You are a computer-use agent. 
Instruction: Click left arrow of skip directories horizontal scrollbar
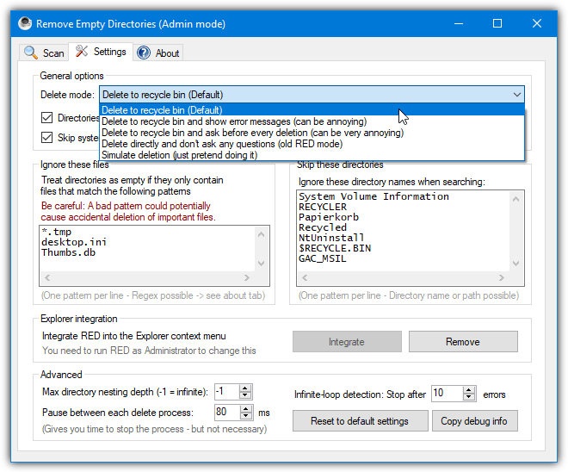[x=305, y=277]
